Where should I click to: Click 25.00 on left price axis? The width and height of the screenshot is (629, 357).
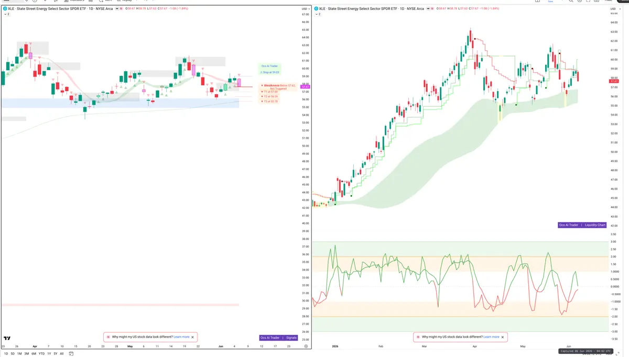click(x=305, y=340)
